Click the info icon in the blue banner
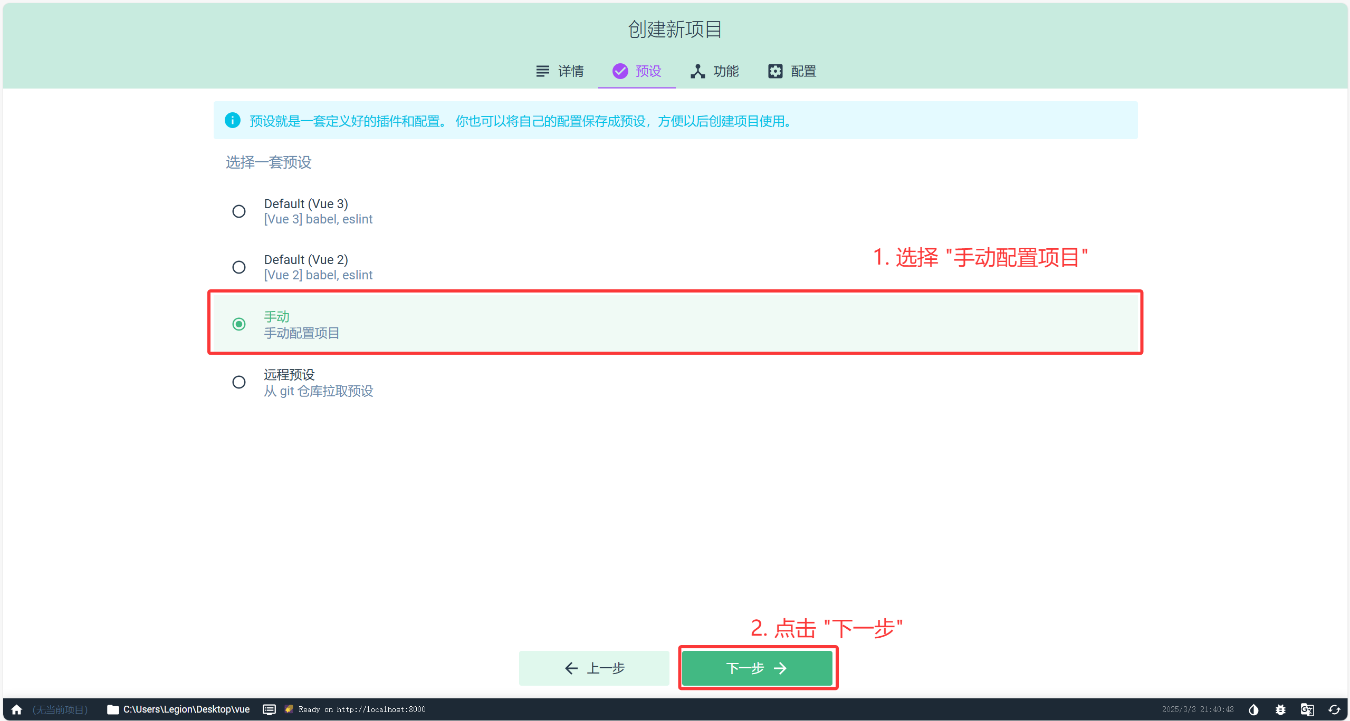Image resolution: width=1350 pixels, height=721 pixels. pos(232,120)
